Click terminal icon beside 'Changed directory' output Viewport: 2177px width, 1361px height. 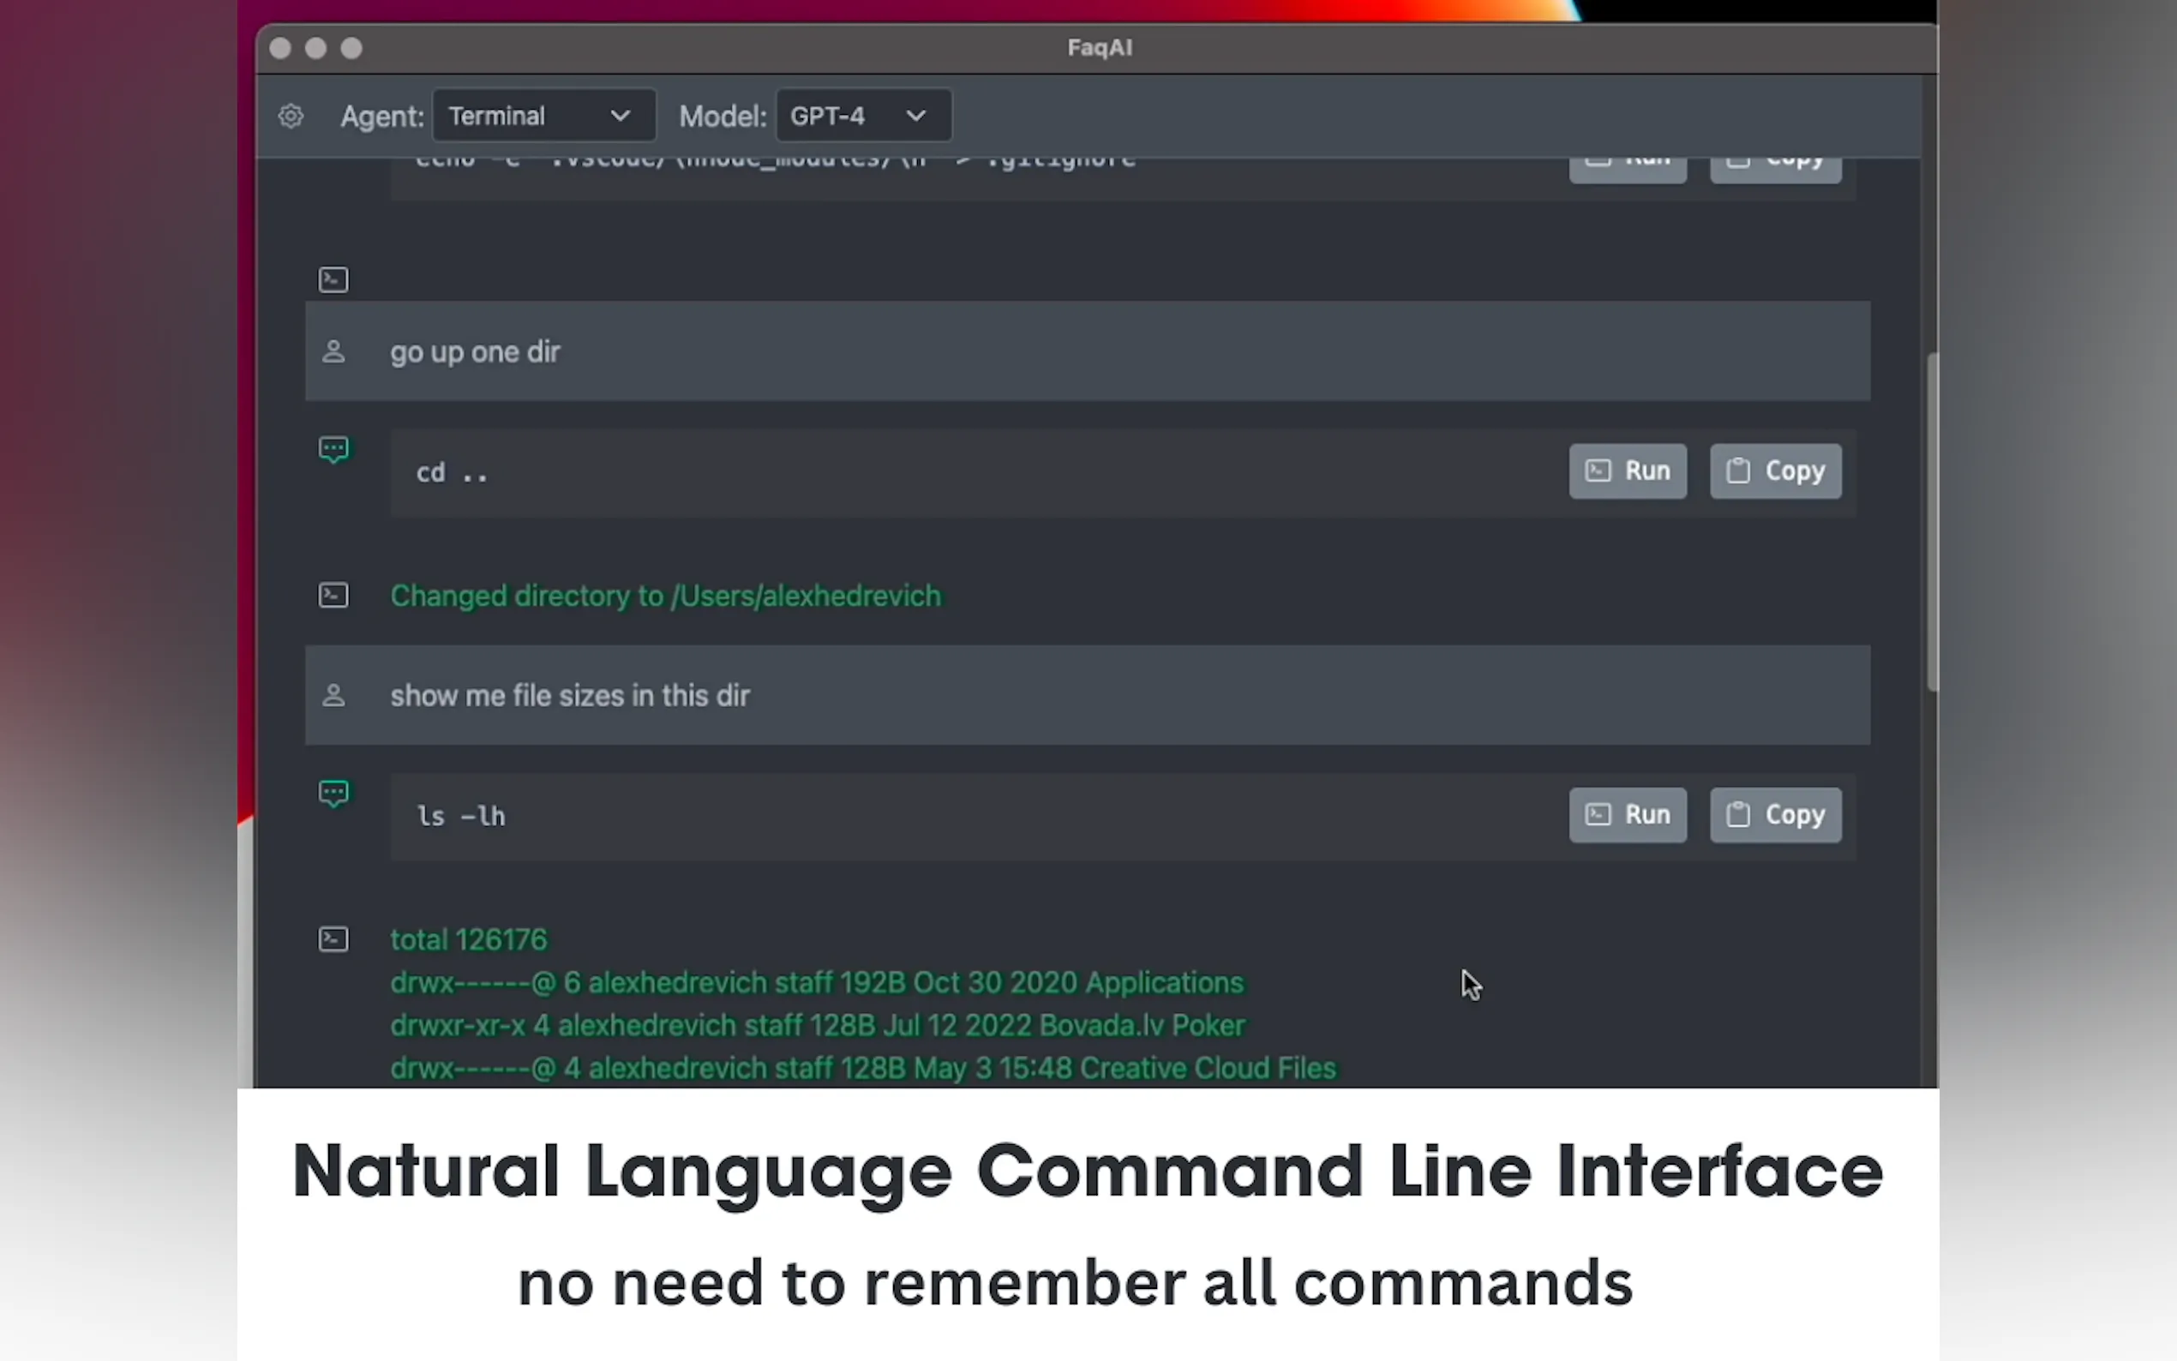click(x=333, y=596)
